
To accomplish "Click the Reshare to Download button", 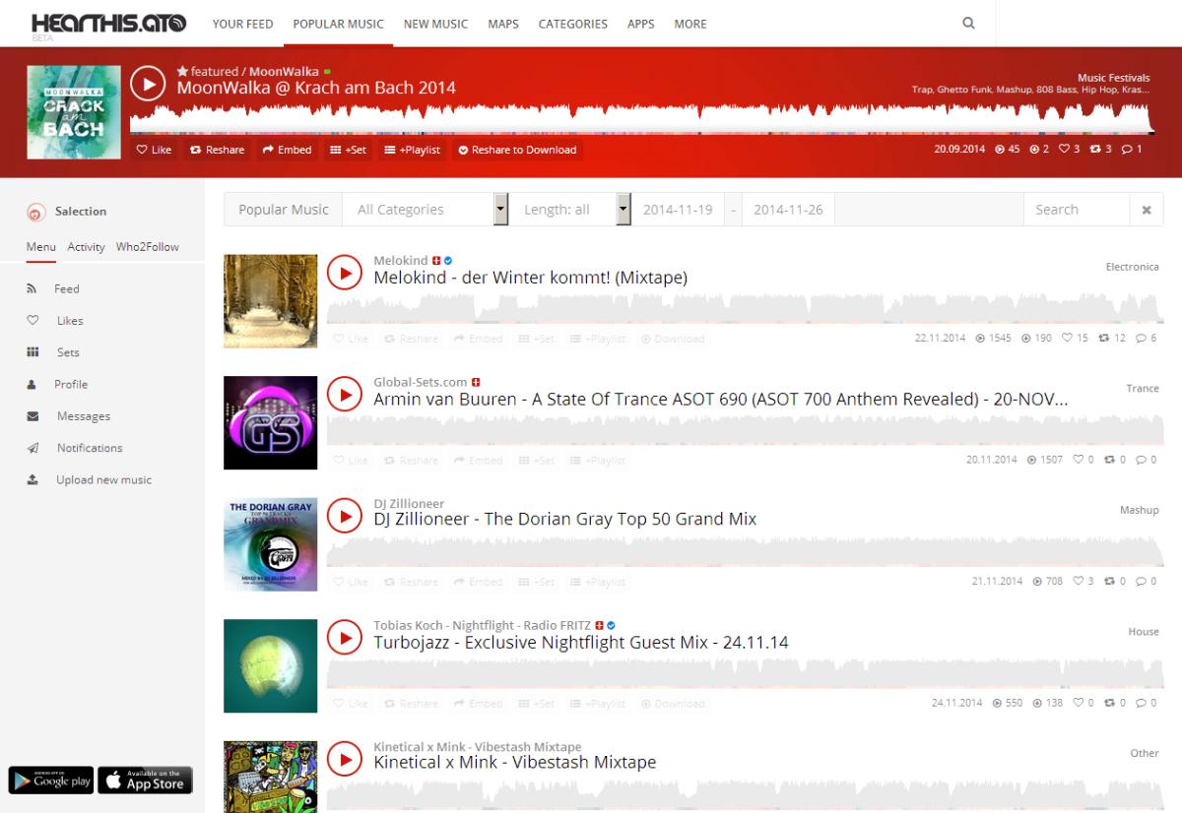I will pos(517,150).
